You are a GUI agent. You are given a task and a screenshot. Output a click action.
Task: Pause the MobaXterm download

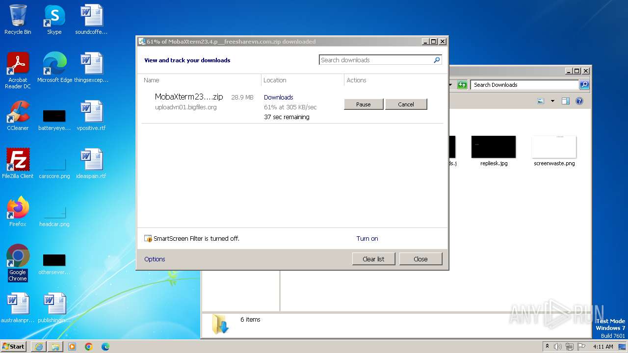(x=364, y=104)
